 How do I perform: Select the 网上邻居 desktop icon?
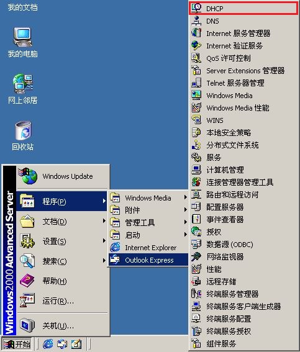(x=22, y=89)
